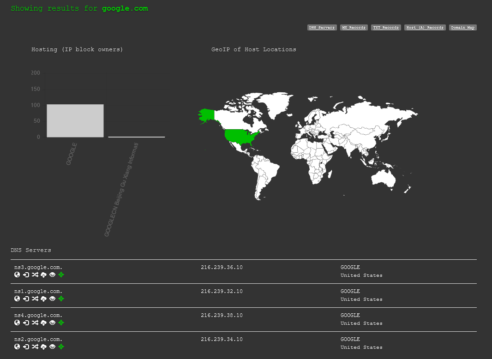Select IP address 216.239.34.10
492x359 pixels.
pos(222,339)
